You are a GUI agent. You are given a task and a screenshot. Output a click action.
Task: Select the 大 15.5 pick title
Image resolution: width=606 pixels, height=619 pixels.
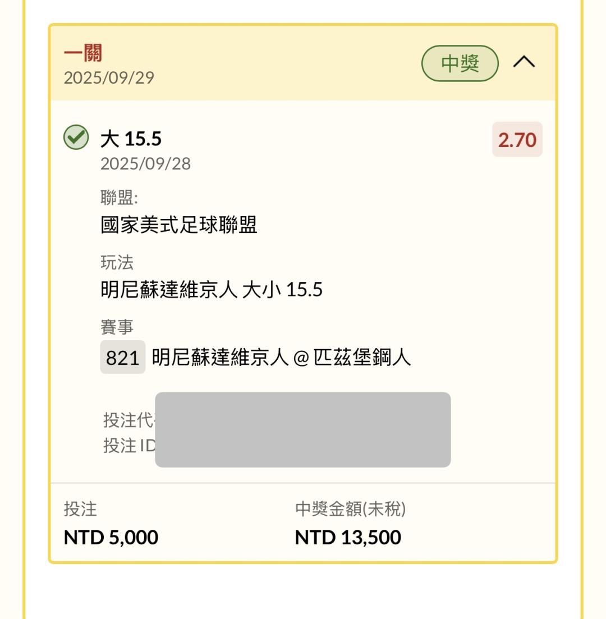point(131,139)
